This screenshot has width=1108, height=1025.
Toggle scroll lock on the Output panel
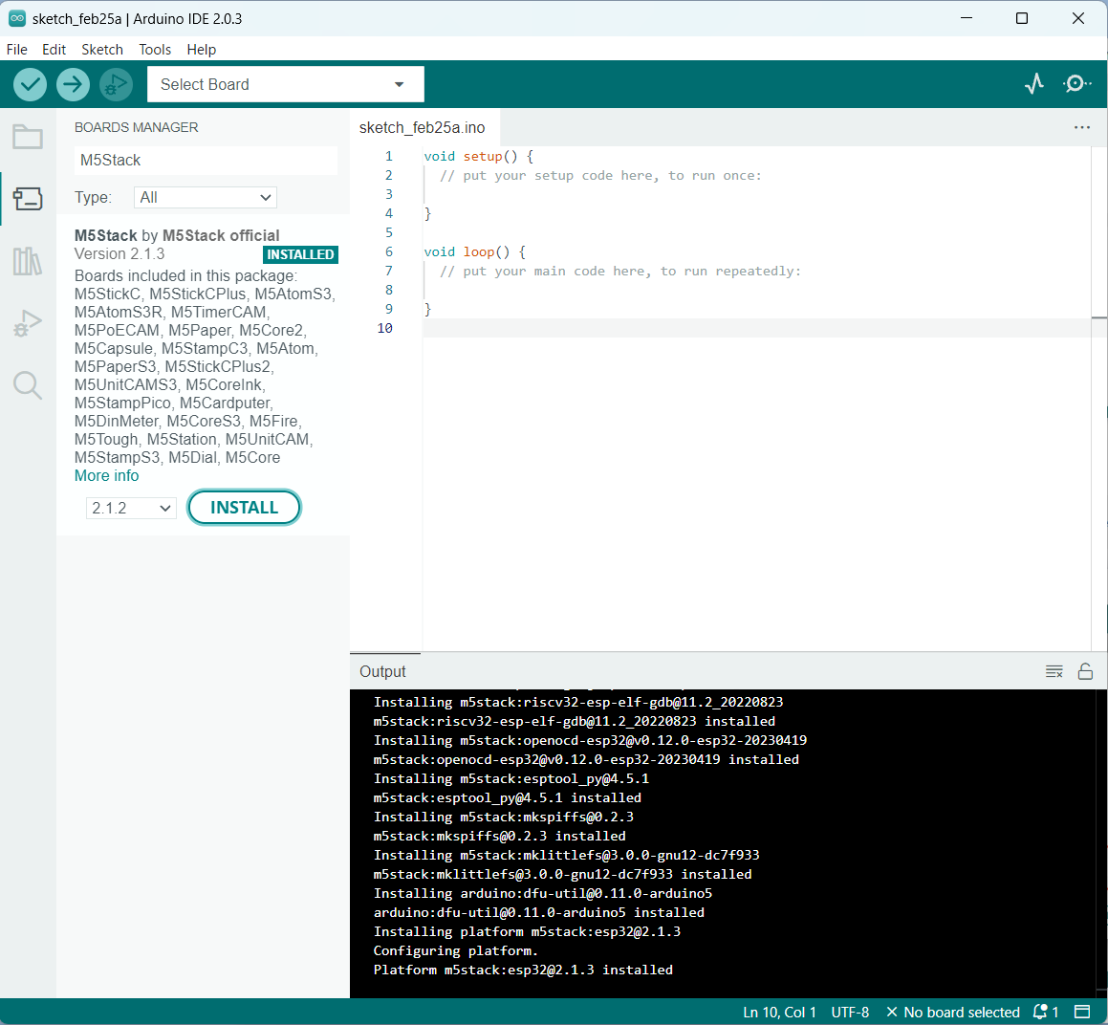(1085, 671)
